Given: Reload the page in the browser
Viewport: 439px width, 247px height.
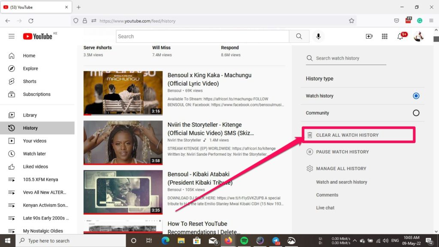Looking at the screenshot, I should point(31,21).
